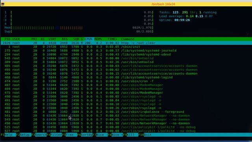Image resolution: width=252 pixels, height=142 pixels.
Task: Click F10 Quit
Action: click(x=145, y=135)
